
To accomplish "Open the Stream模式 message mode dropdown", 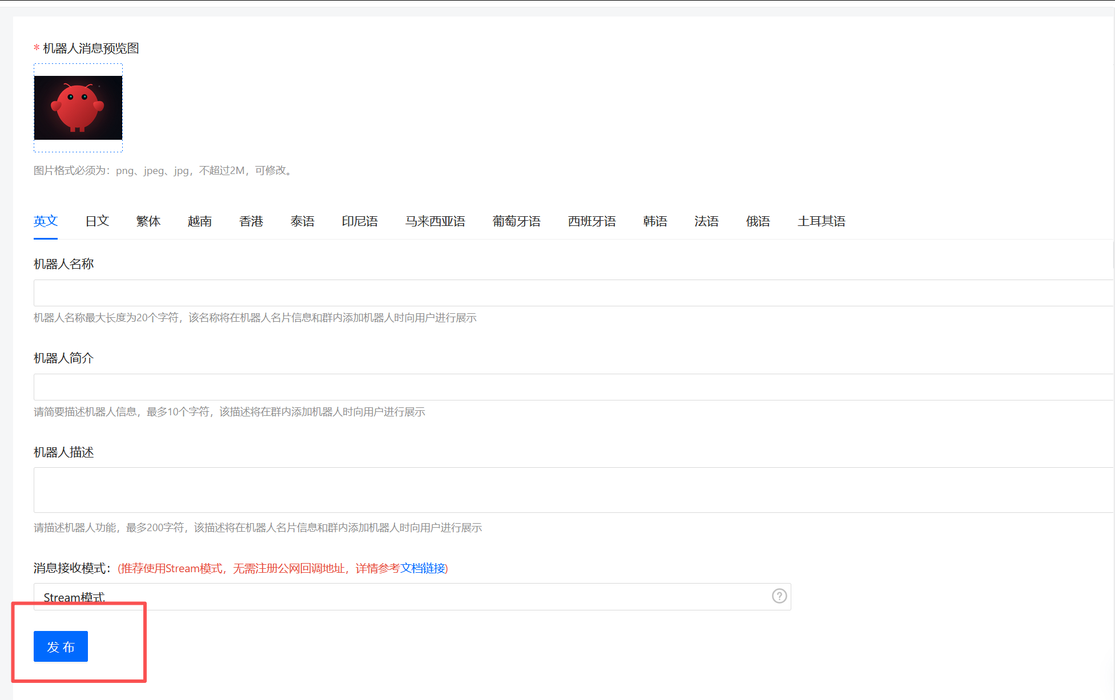I will 400,597.
